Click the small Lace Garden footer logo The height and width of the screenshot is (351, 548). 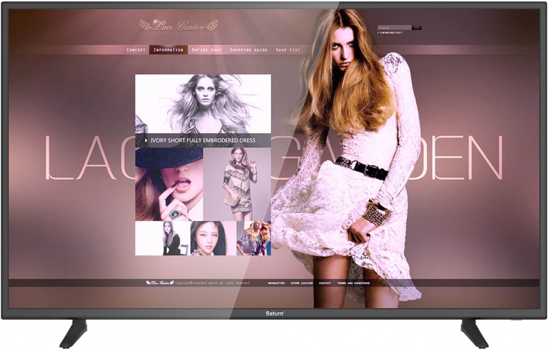point(160,283)
